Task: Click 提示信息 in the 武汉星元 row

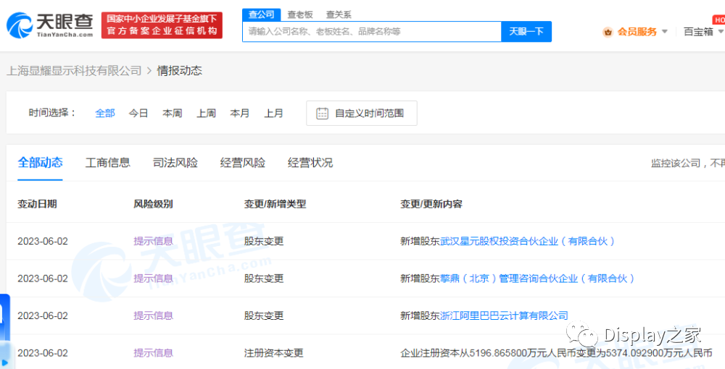Action: click(153, 241)
